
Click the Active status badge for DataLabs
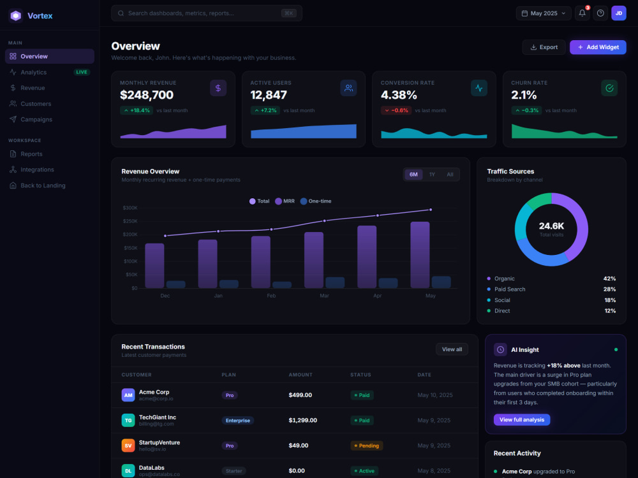click(x=364, y=471)
